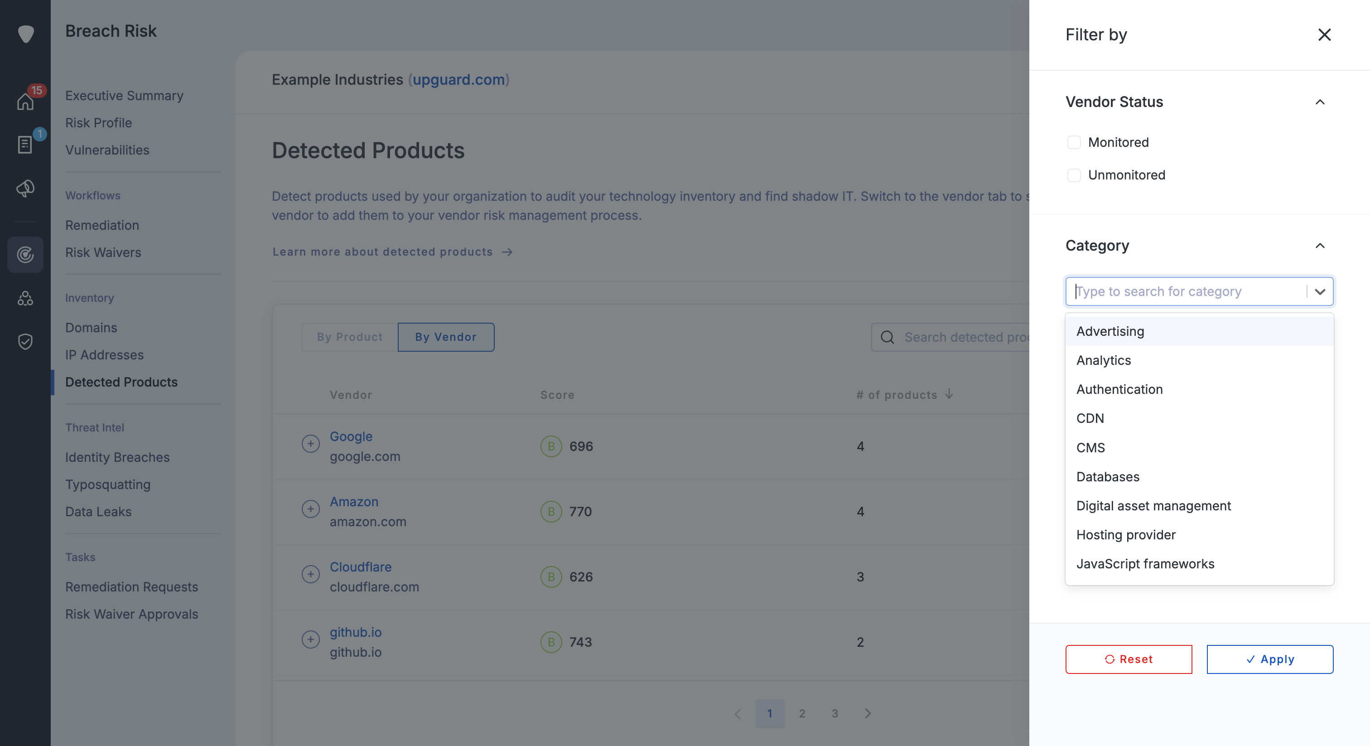1370x746 pixels.
Task: Open Risk Waiver Approvals menu item
Action: pyautogui.click(x=131, y=615)
